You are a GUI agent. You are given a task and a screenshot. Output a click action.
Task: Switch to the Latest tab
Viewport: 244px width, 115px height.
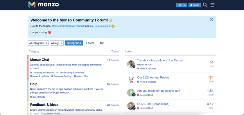90,43
